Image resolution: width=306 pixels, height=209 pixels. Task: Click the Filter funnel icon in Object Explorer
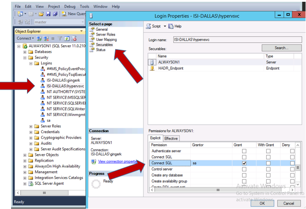[60, 39]
